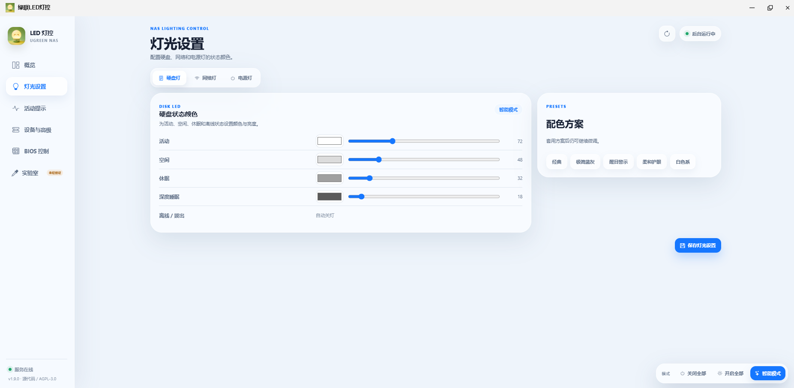Switch to 电源灯 tab

point(241,78)
